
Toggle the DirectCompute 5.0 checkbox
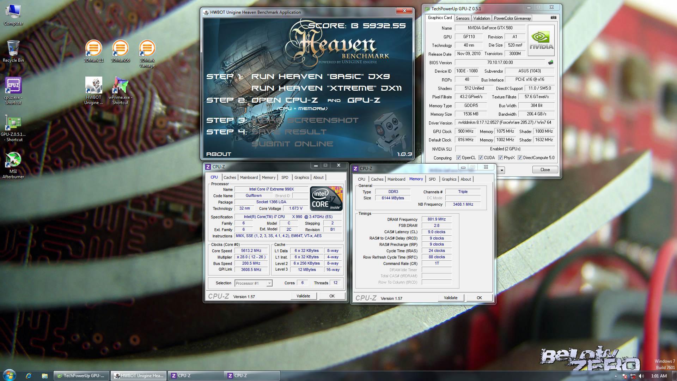pyautogui.click(x=520, y=158)
